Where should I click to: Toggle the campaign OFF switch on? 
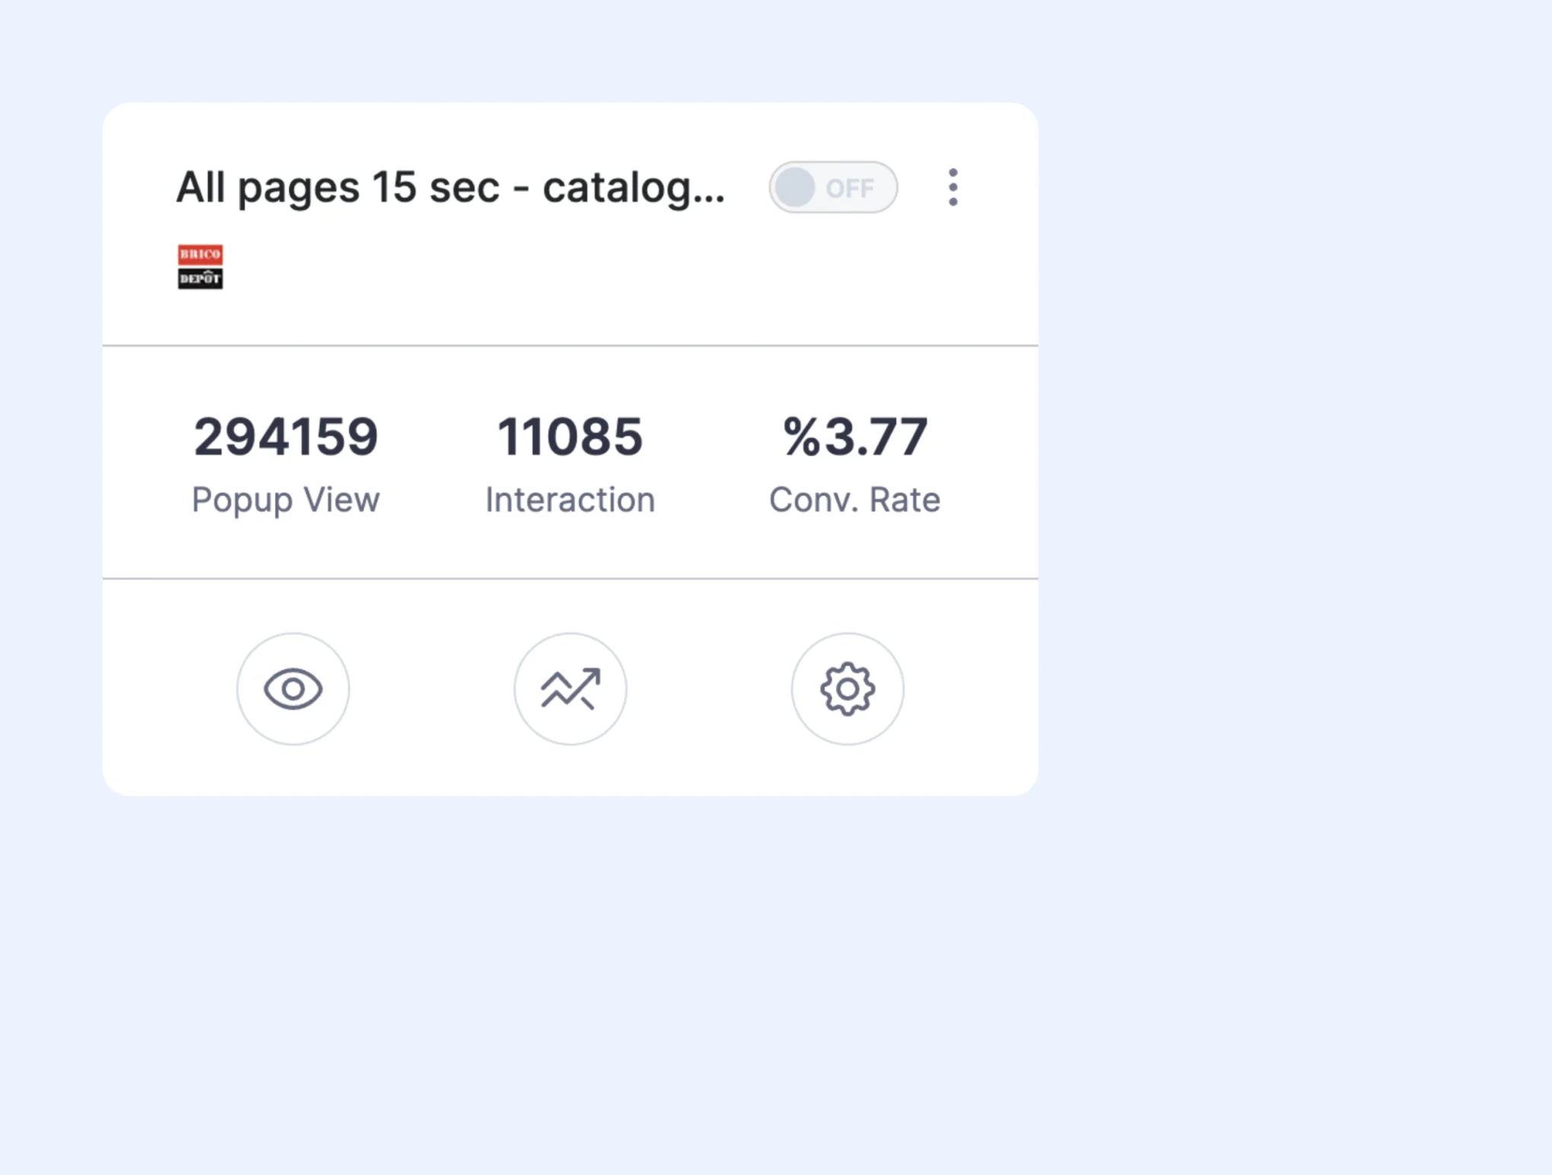pos(833,187)
